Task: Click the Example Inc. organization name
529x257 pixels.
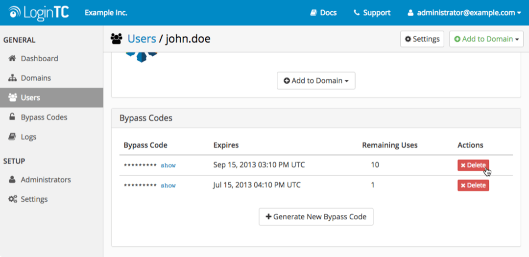Action: pos(106,13)
